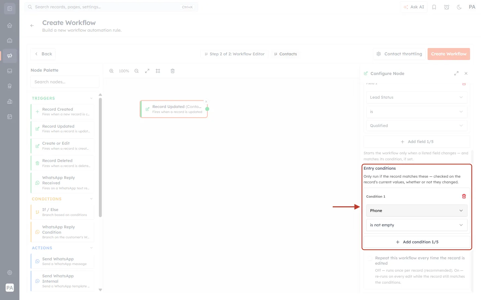This screenshot has height=300, width=481.
Task: Open the calendar icon in sidebar
Action: (x=10, y=117)
